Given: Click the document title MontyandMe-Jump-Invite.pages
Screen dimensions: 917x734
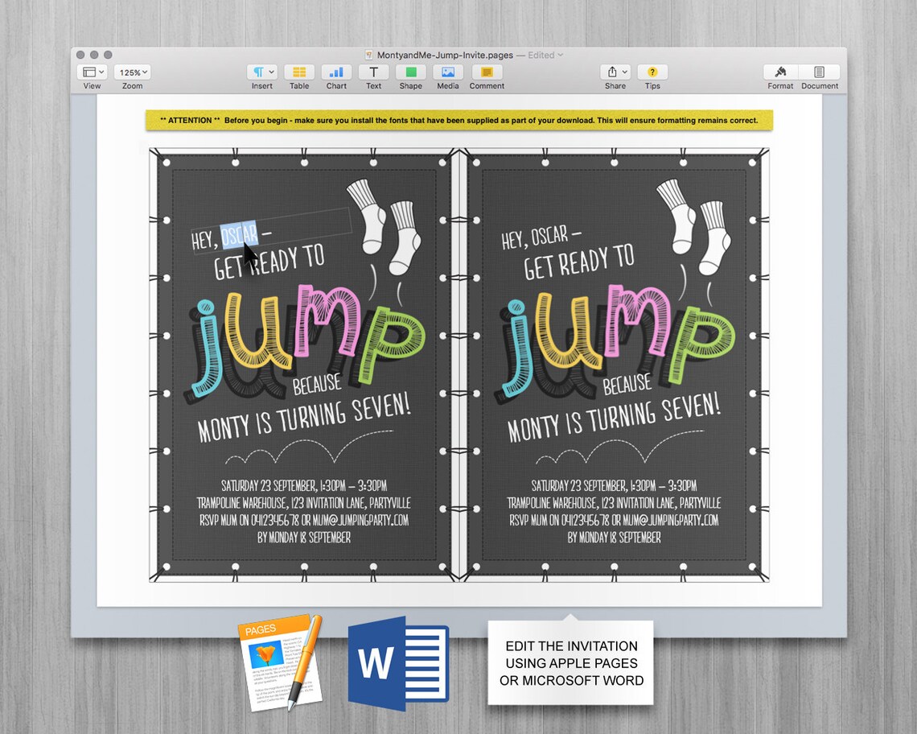Looking at the screenshot, I should point(444,55).
